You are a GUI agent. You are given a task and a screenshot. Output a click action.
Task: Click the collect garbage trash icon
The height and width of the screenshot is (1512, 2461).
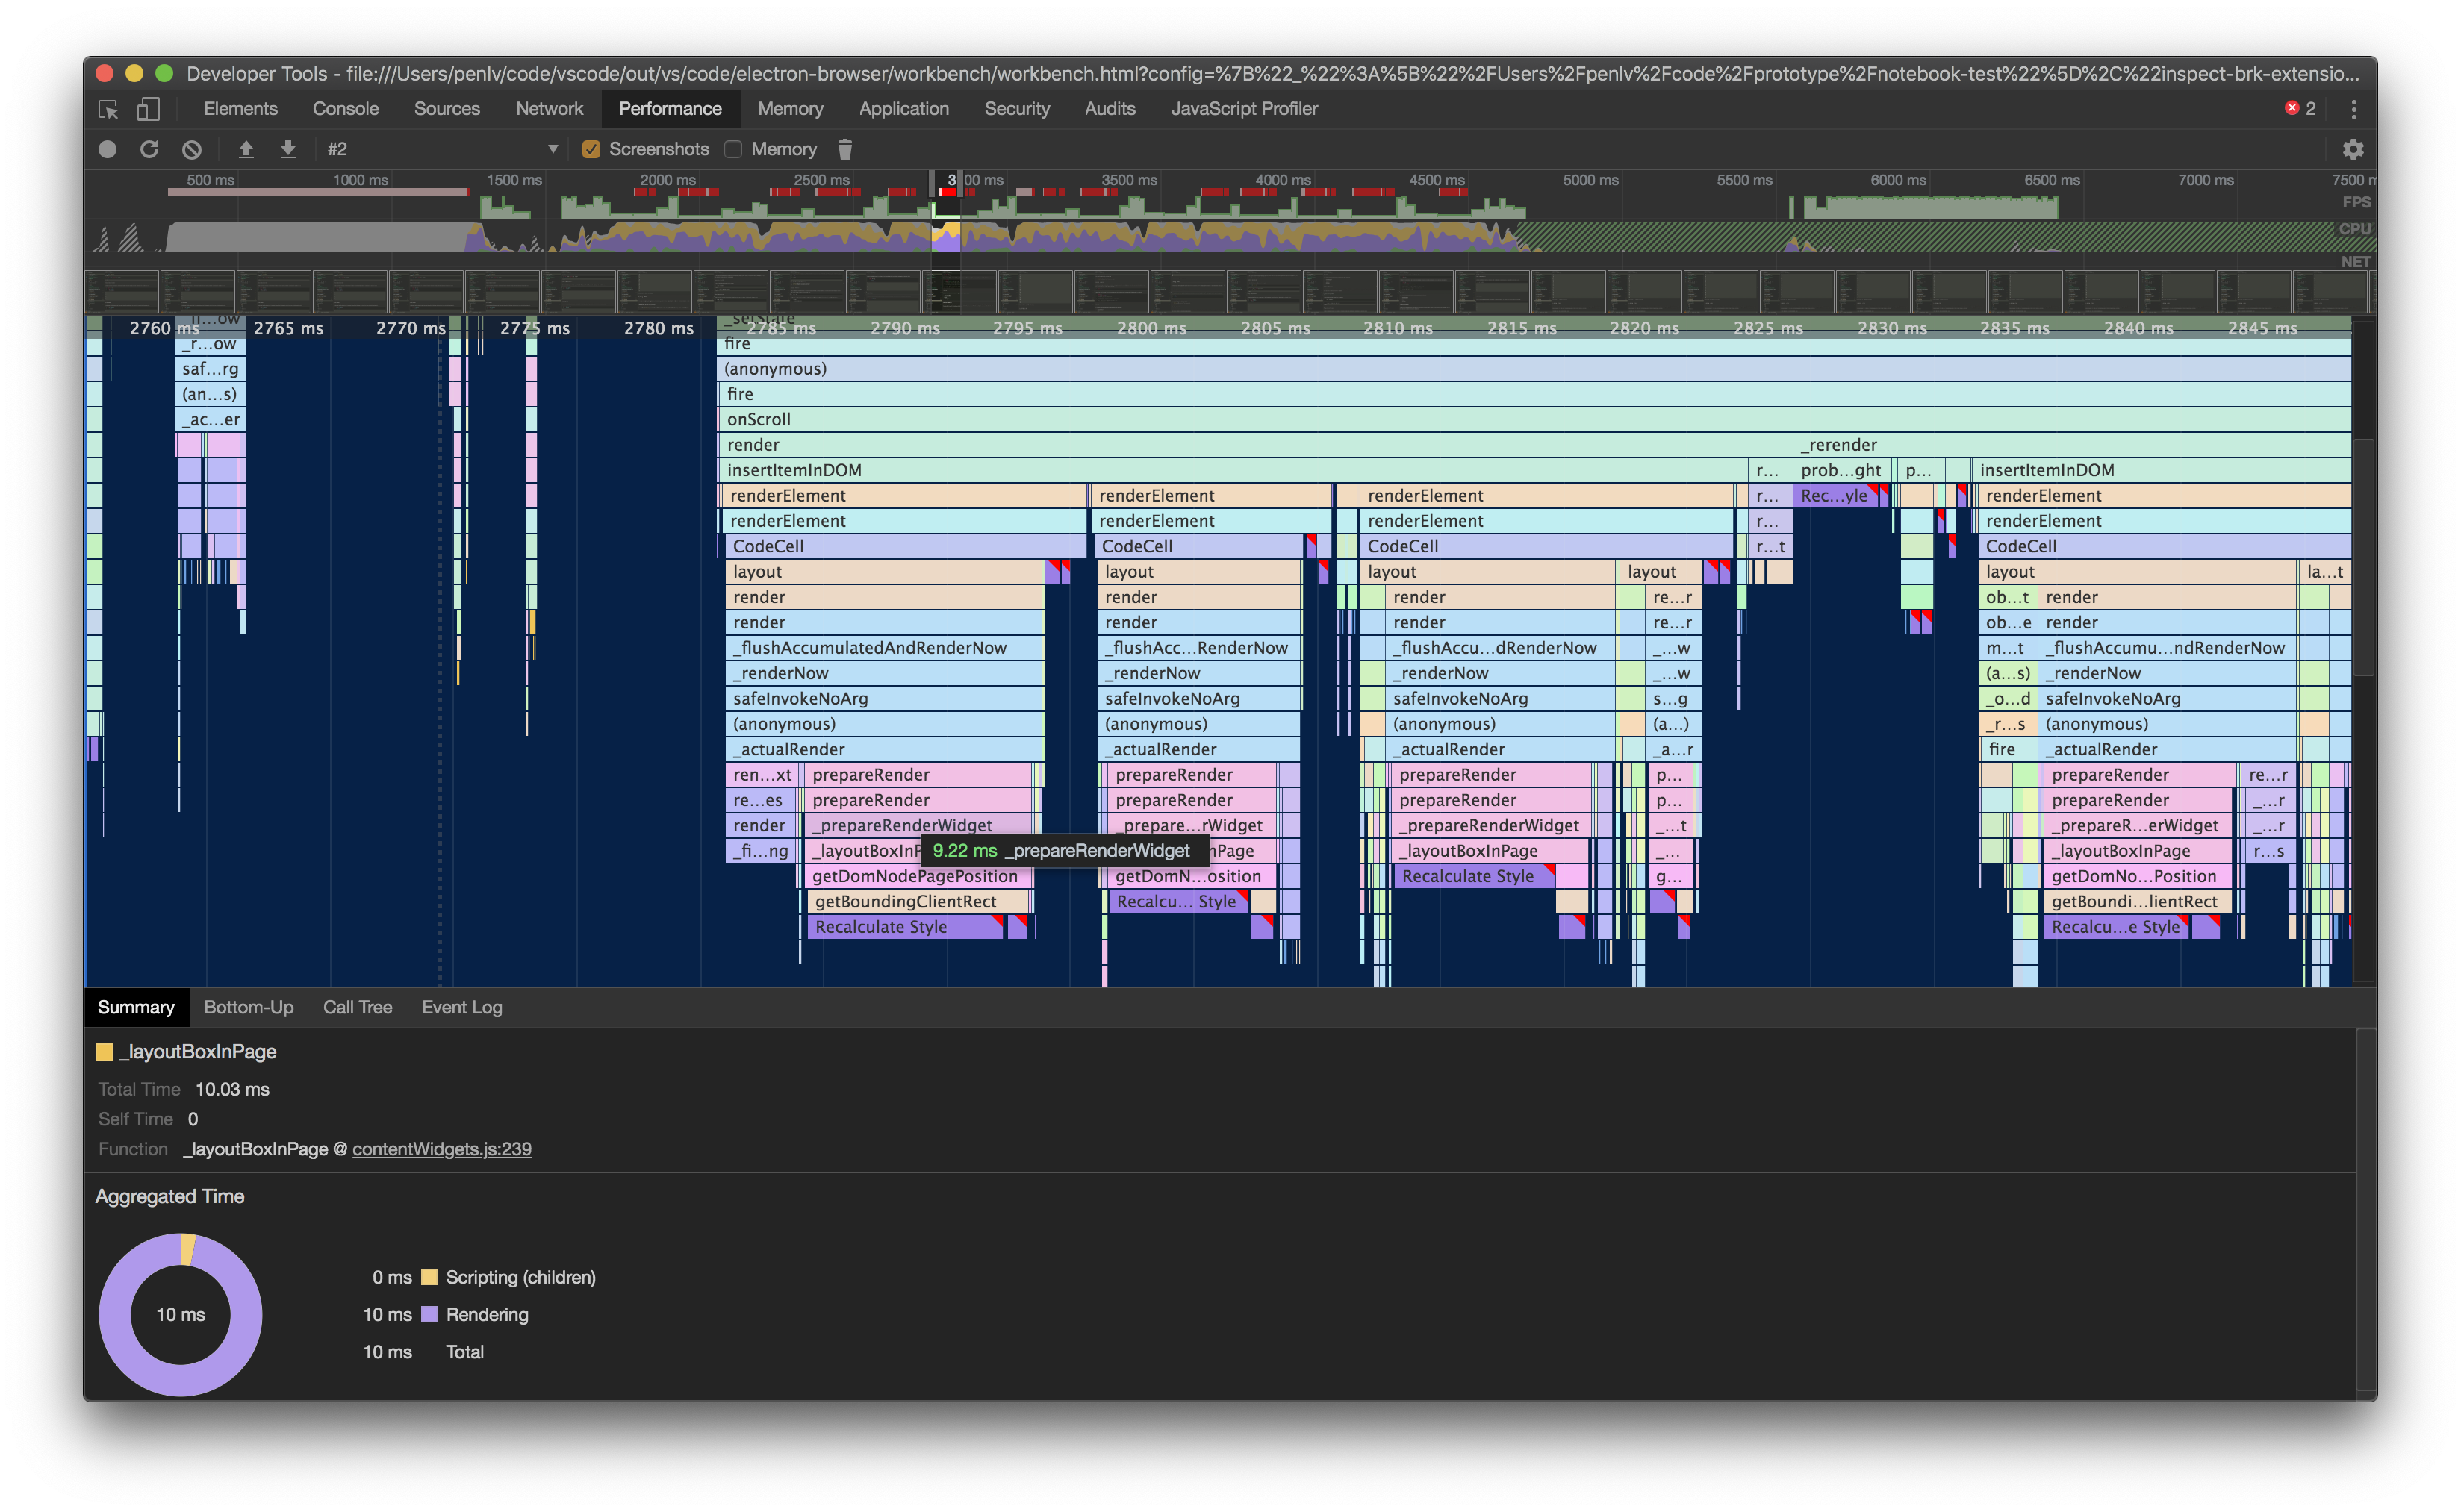click(x=844, y=149)
